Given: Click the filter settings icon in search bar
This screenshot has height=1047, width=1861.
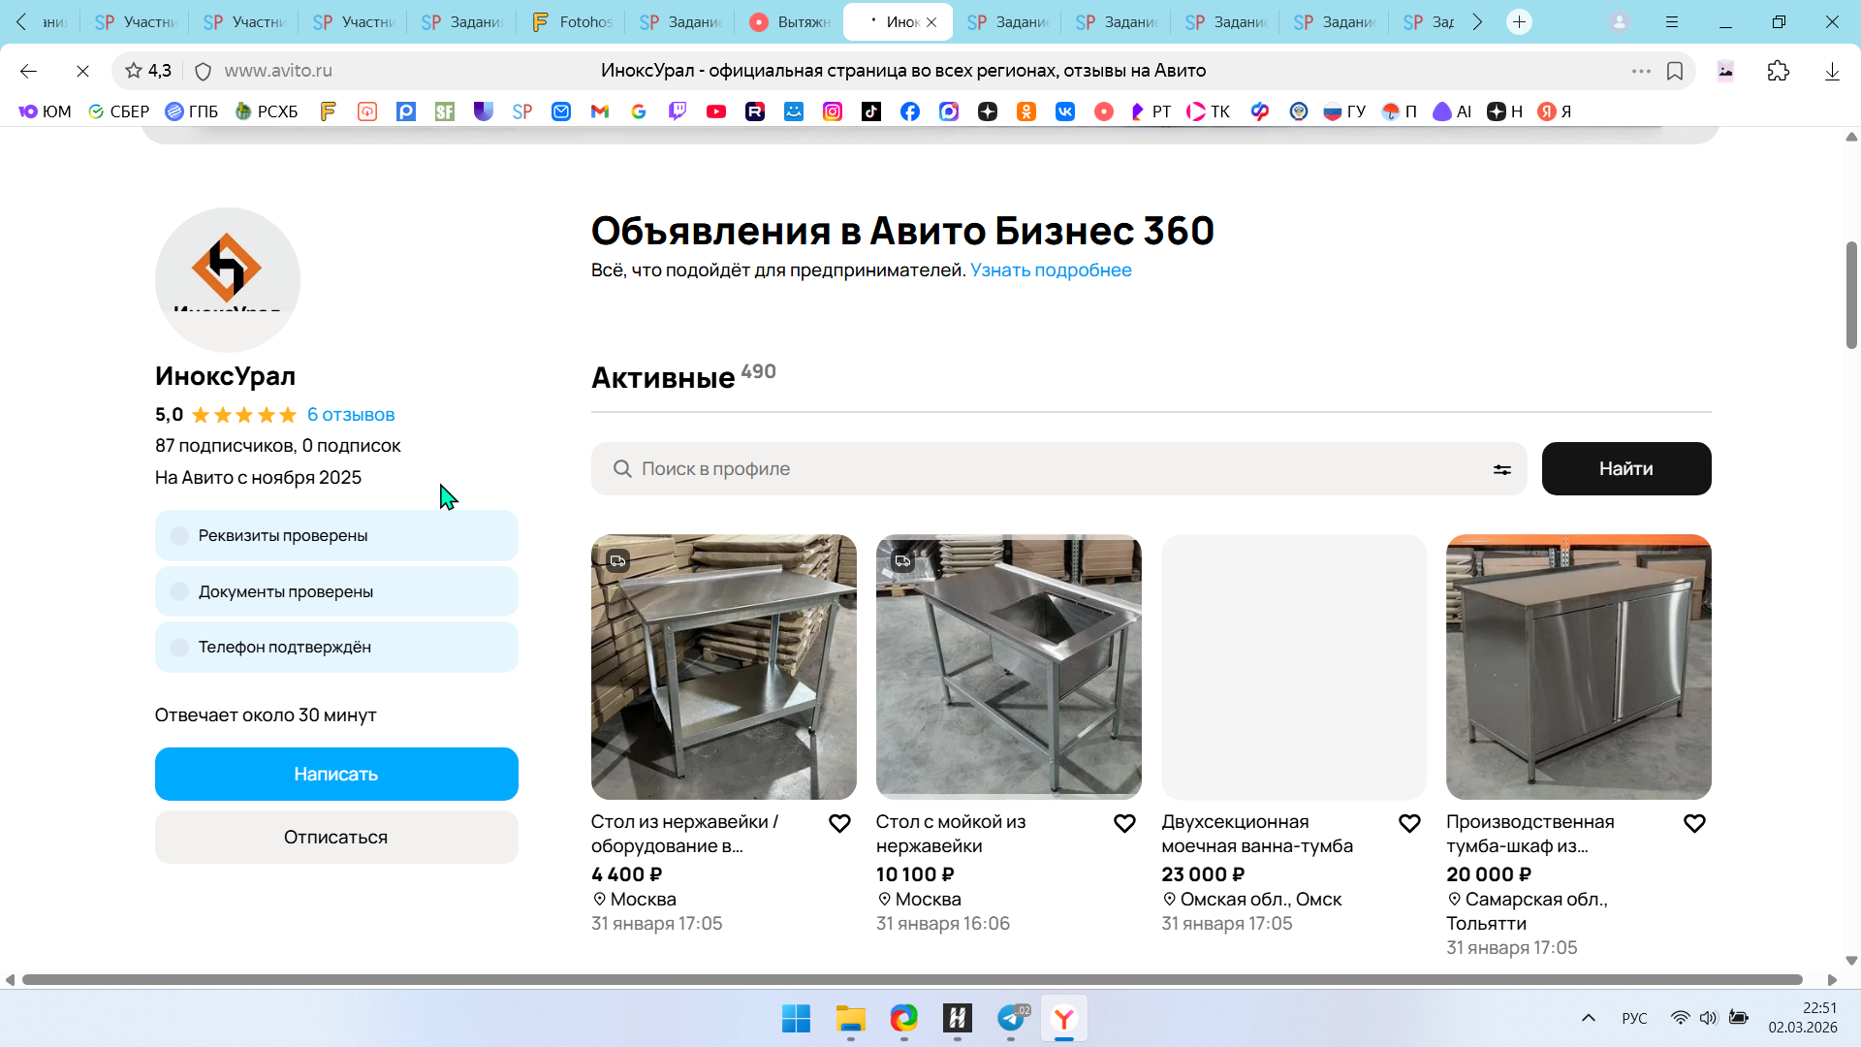Looking at the screenshot, I should 1501,469.
